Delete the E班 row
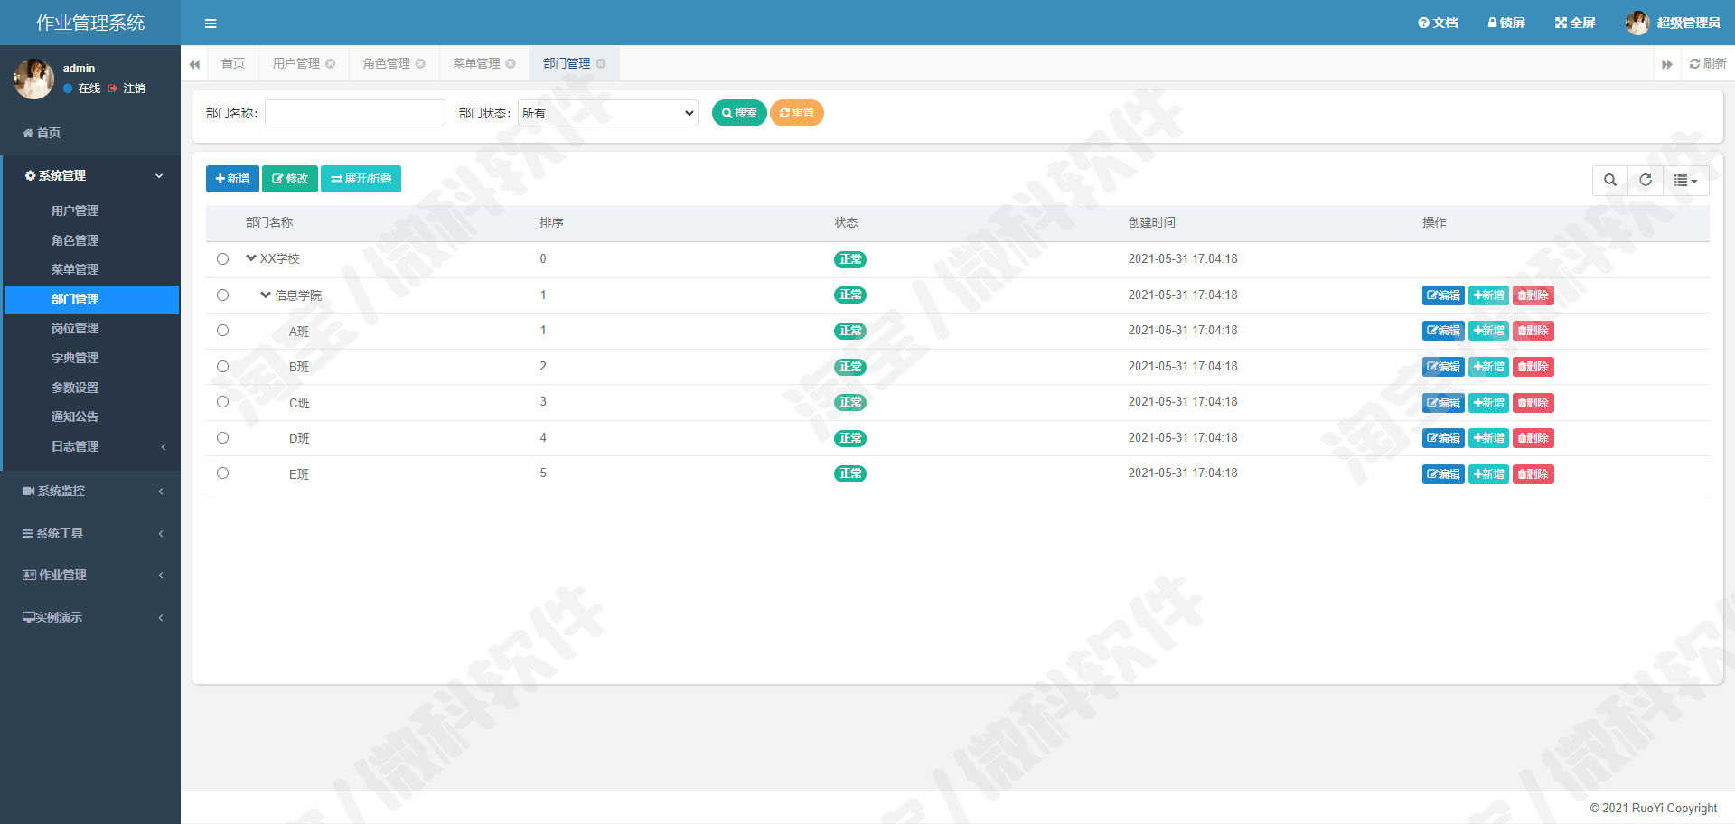The height and width of the screenshot is (824, 1735). [1533, 474]
